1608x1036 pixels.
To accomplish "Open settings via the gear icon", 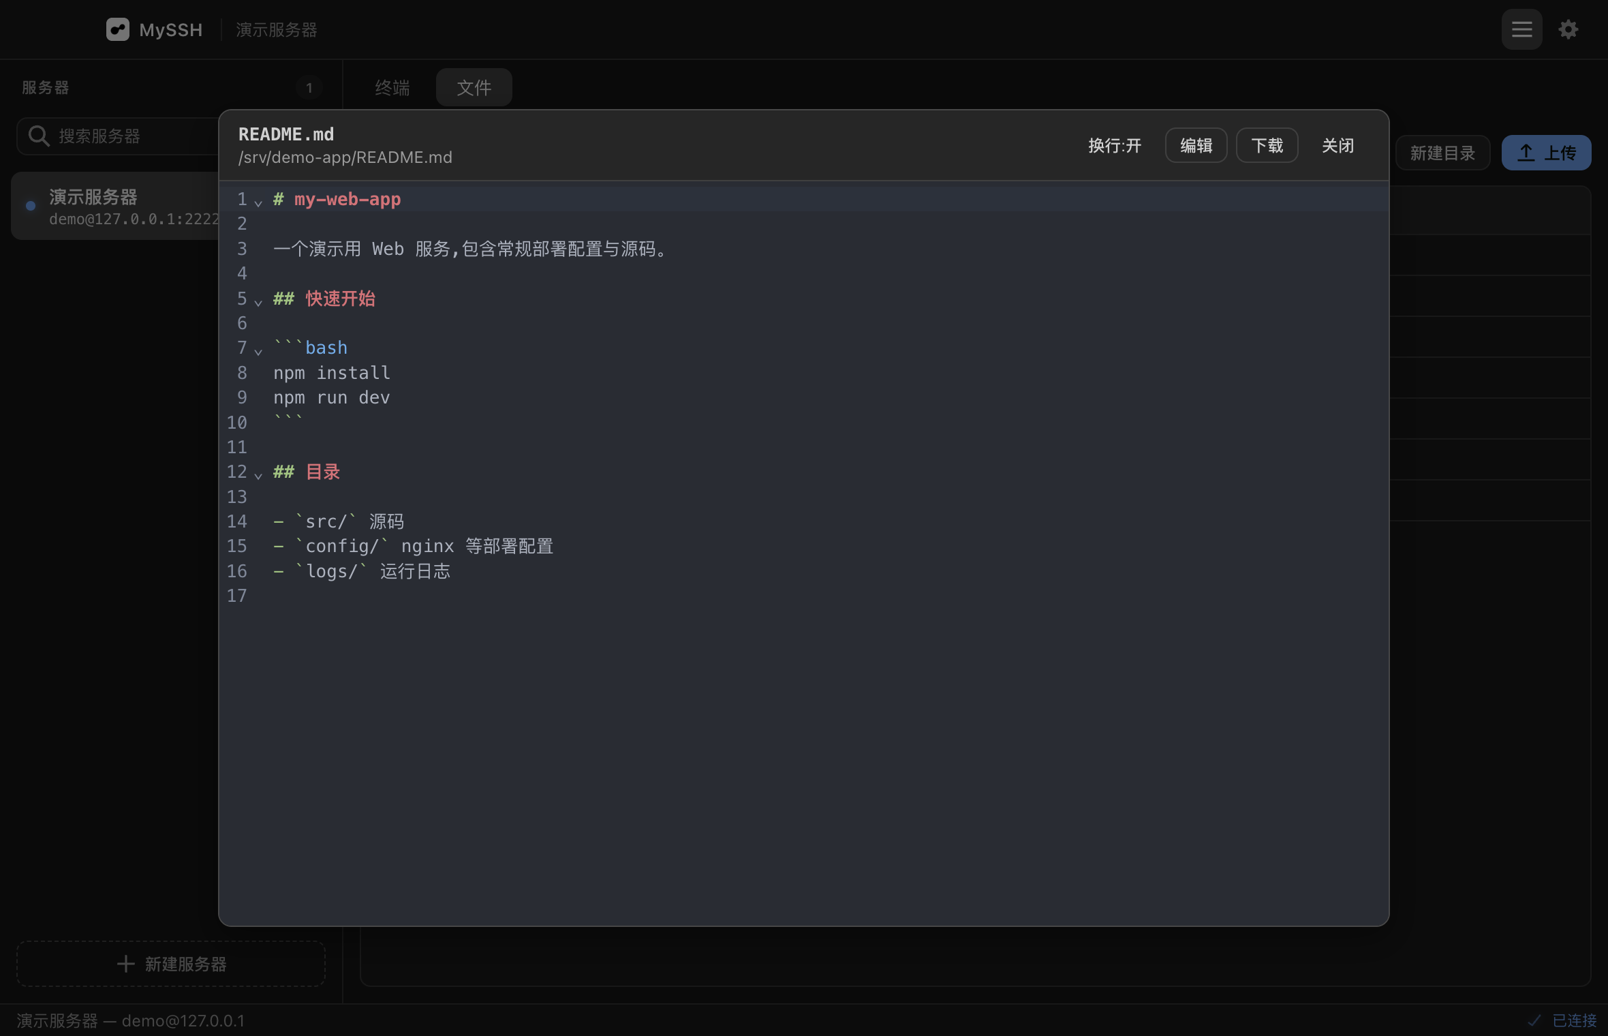I will (x=1568, y=29).
